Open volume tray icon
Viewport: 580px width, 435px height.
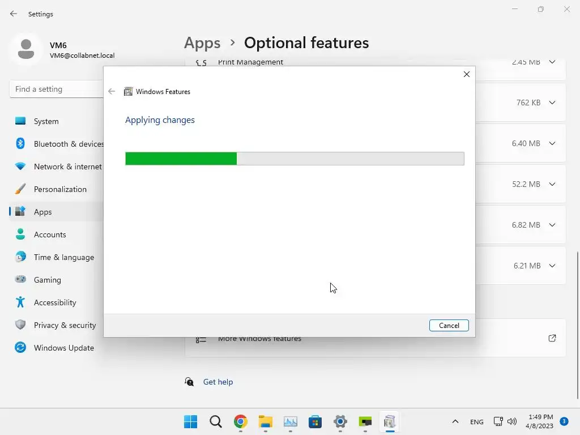pyautogui.click(x=512, y=421)
